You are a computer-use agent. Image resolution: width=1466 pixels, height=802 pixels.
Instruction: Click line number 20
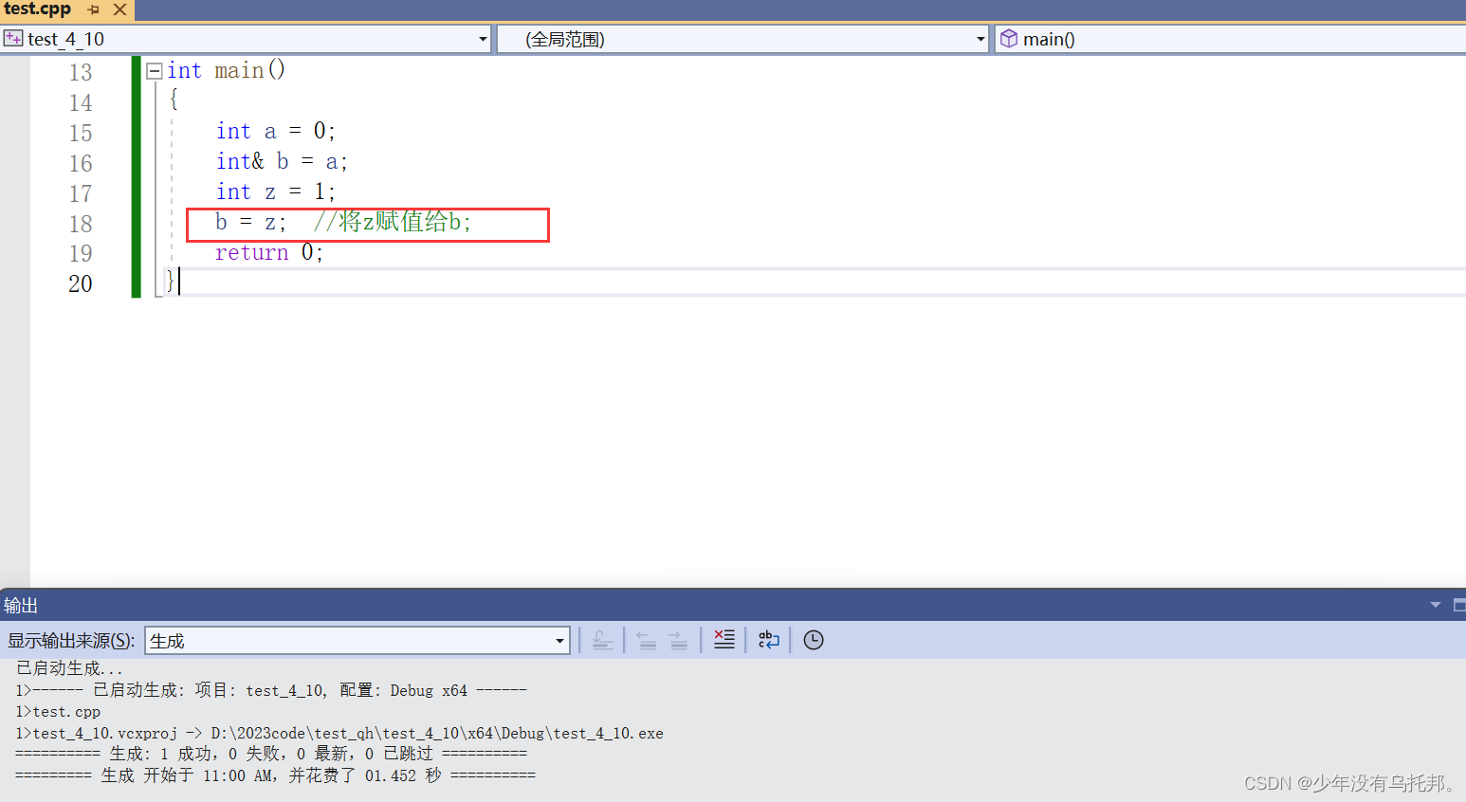point(81,283)
